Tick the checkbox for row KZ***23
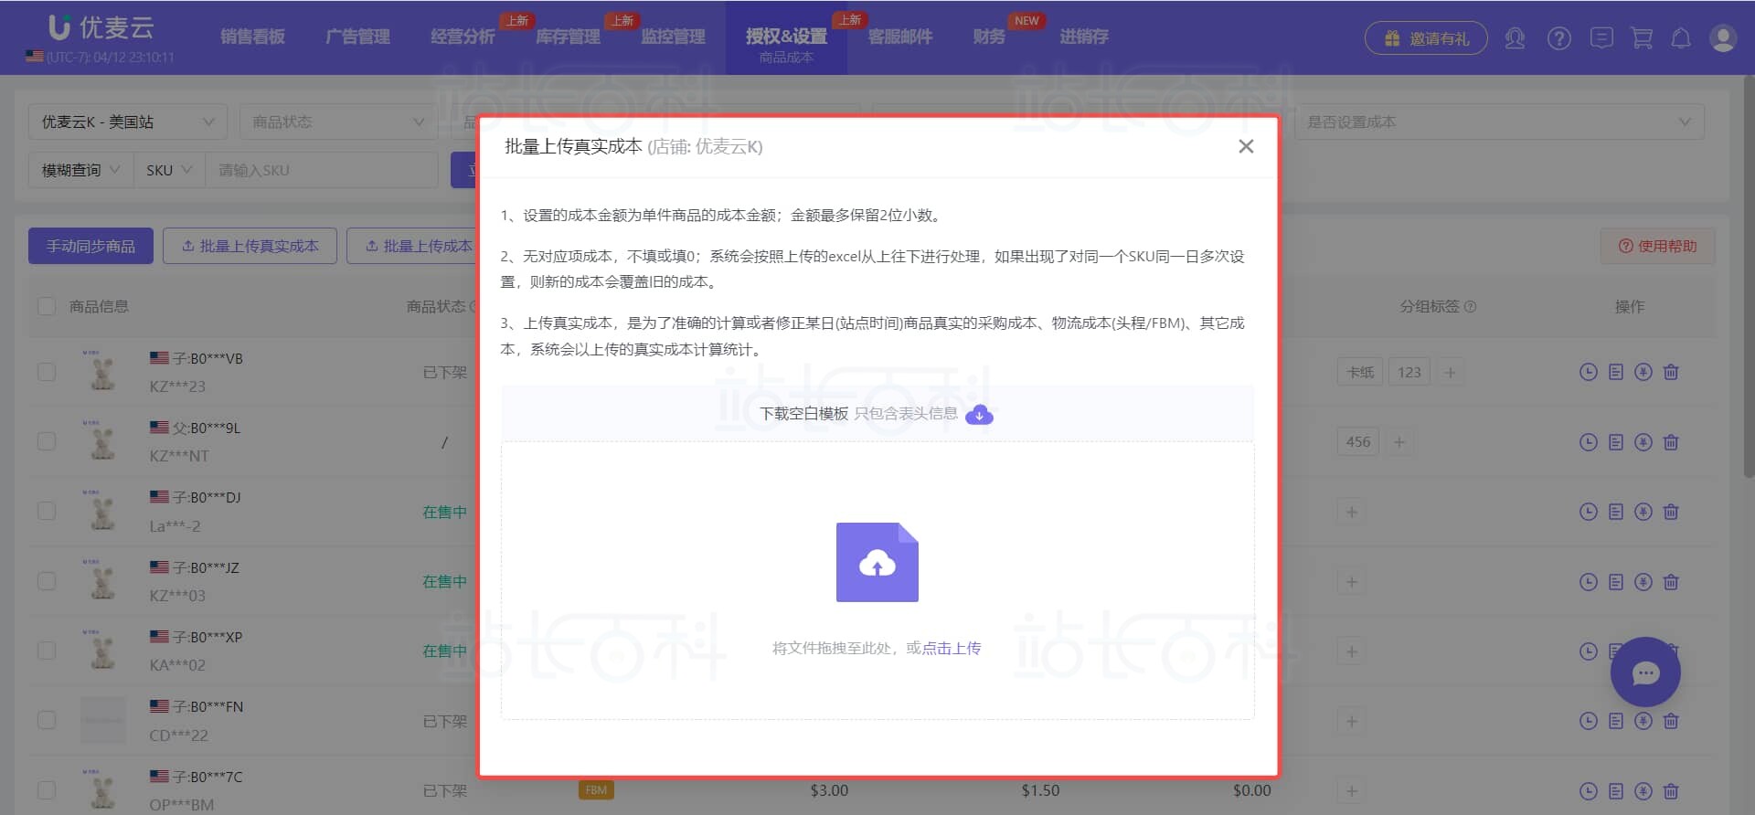The width and height of the screenshot is (1755, 815). [47, 372]
